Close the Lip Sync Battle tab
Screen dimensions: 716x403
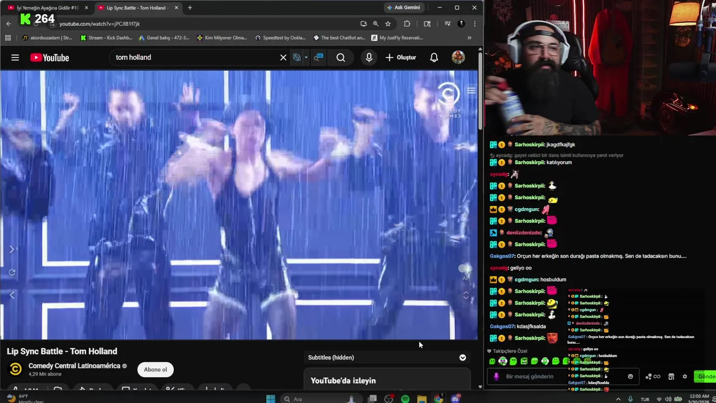pos(176,8)
